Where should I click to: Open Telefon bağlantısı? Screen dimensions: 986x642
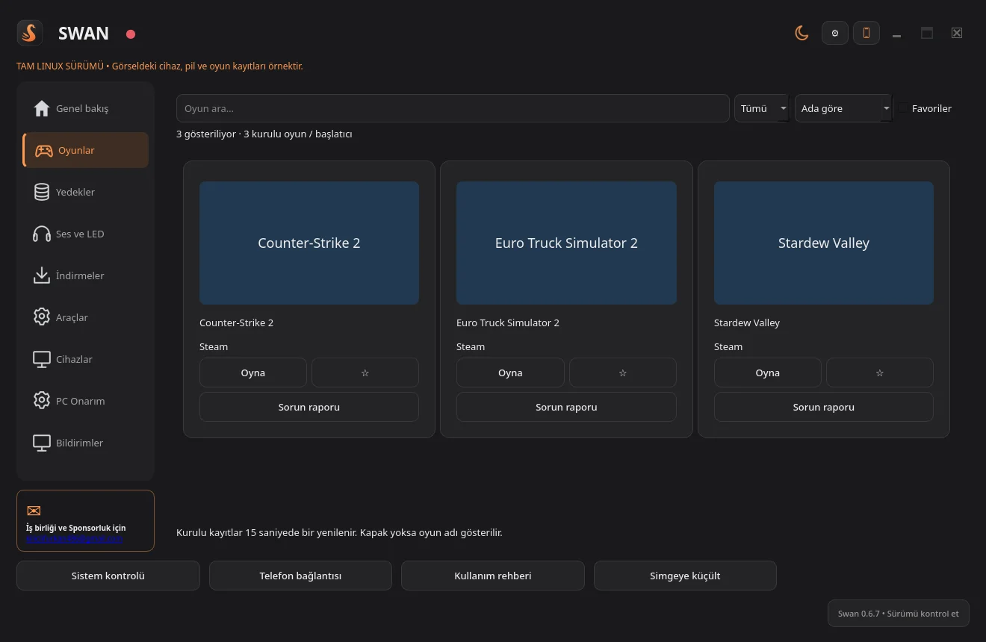coord(300,576)
